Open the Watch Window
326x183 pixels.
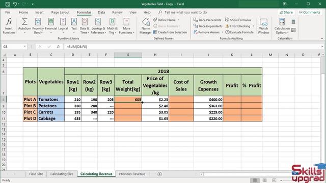pos(263,26)
